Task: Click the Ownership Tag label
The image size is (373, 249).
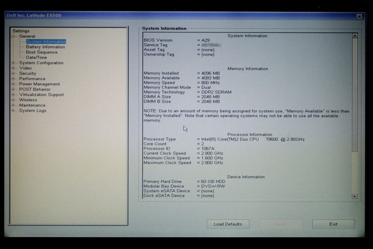Action: pyautogui.click(x=159, y=54)
